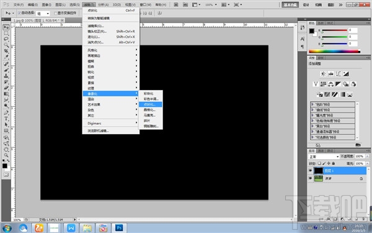
Task: Open Photoshop from the Windows taskbar
Action: 119,228
